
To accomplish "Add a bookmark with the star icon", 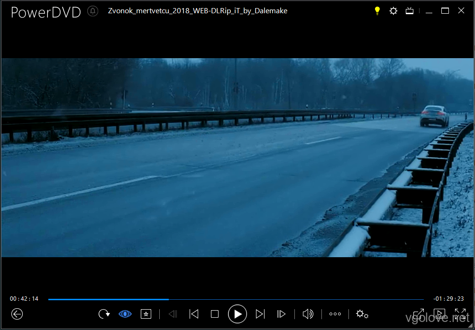I will (x=146, y=314).
